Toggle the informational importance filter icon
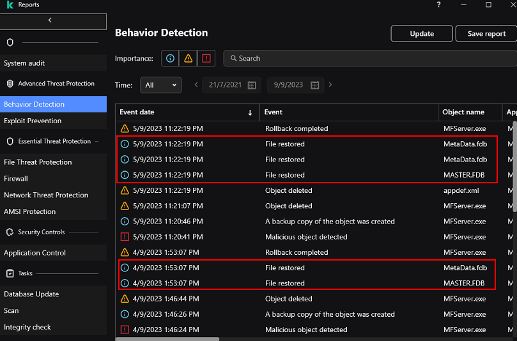The width and height of the screenshot is (517, 341). 170,58
